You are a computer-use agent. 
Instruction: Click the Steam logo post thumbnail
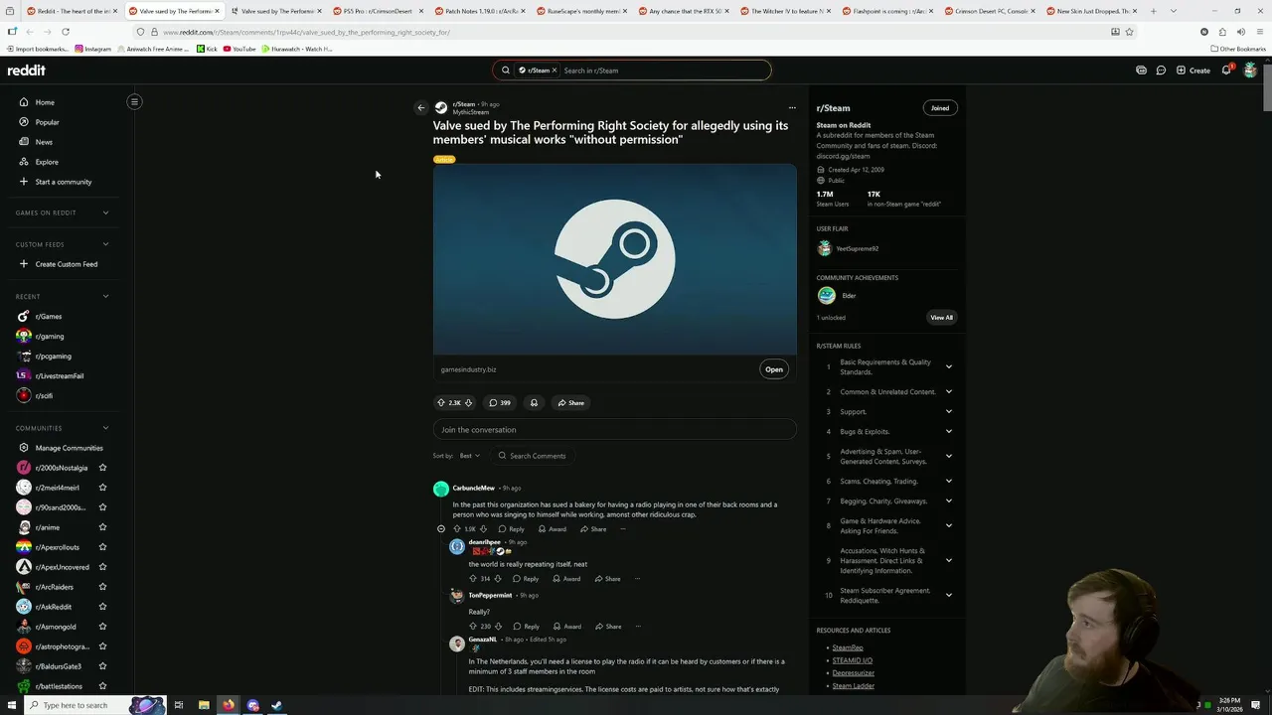click(614, 260)
